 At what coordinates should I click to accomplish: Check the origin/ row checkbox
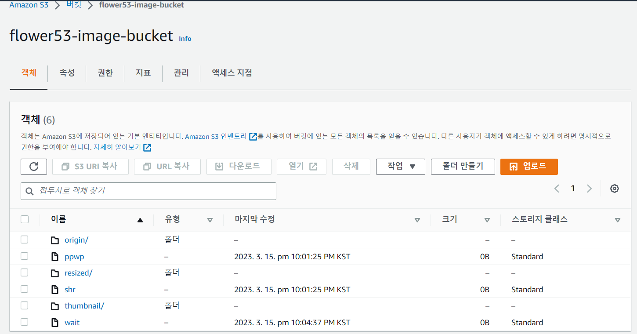click(25, 240)
